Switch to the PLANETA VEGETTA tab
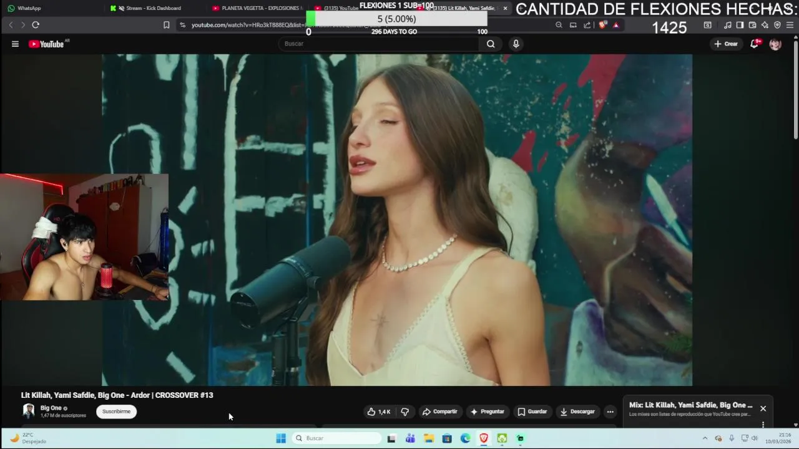Viewport: 799px width, 449px height. tap(256, 8)
